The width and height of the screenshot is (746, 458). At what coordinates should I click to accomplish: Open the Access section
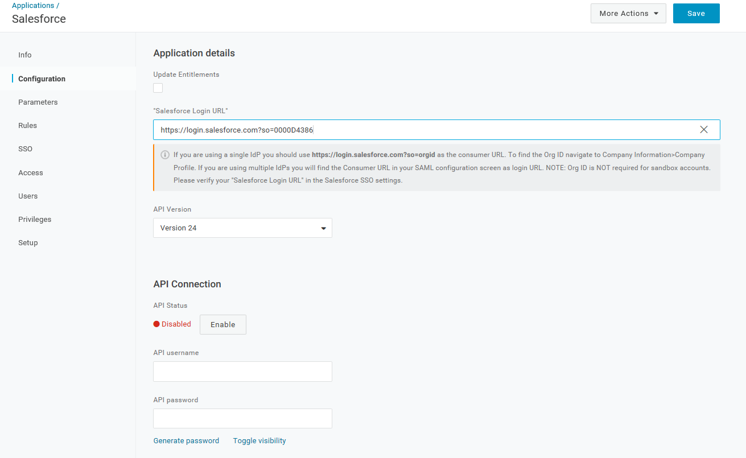click(x=31, y=173)
